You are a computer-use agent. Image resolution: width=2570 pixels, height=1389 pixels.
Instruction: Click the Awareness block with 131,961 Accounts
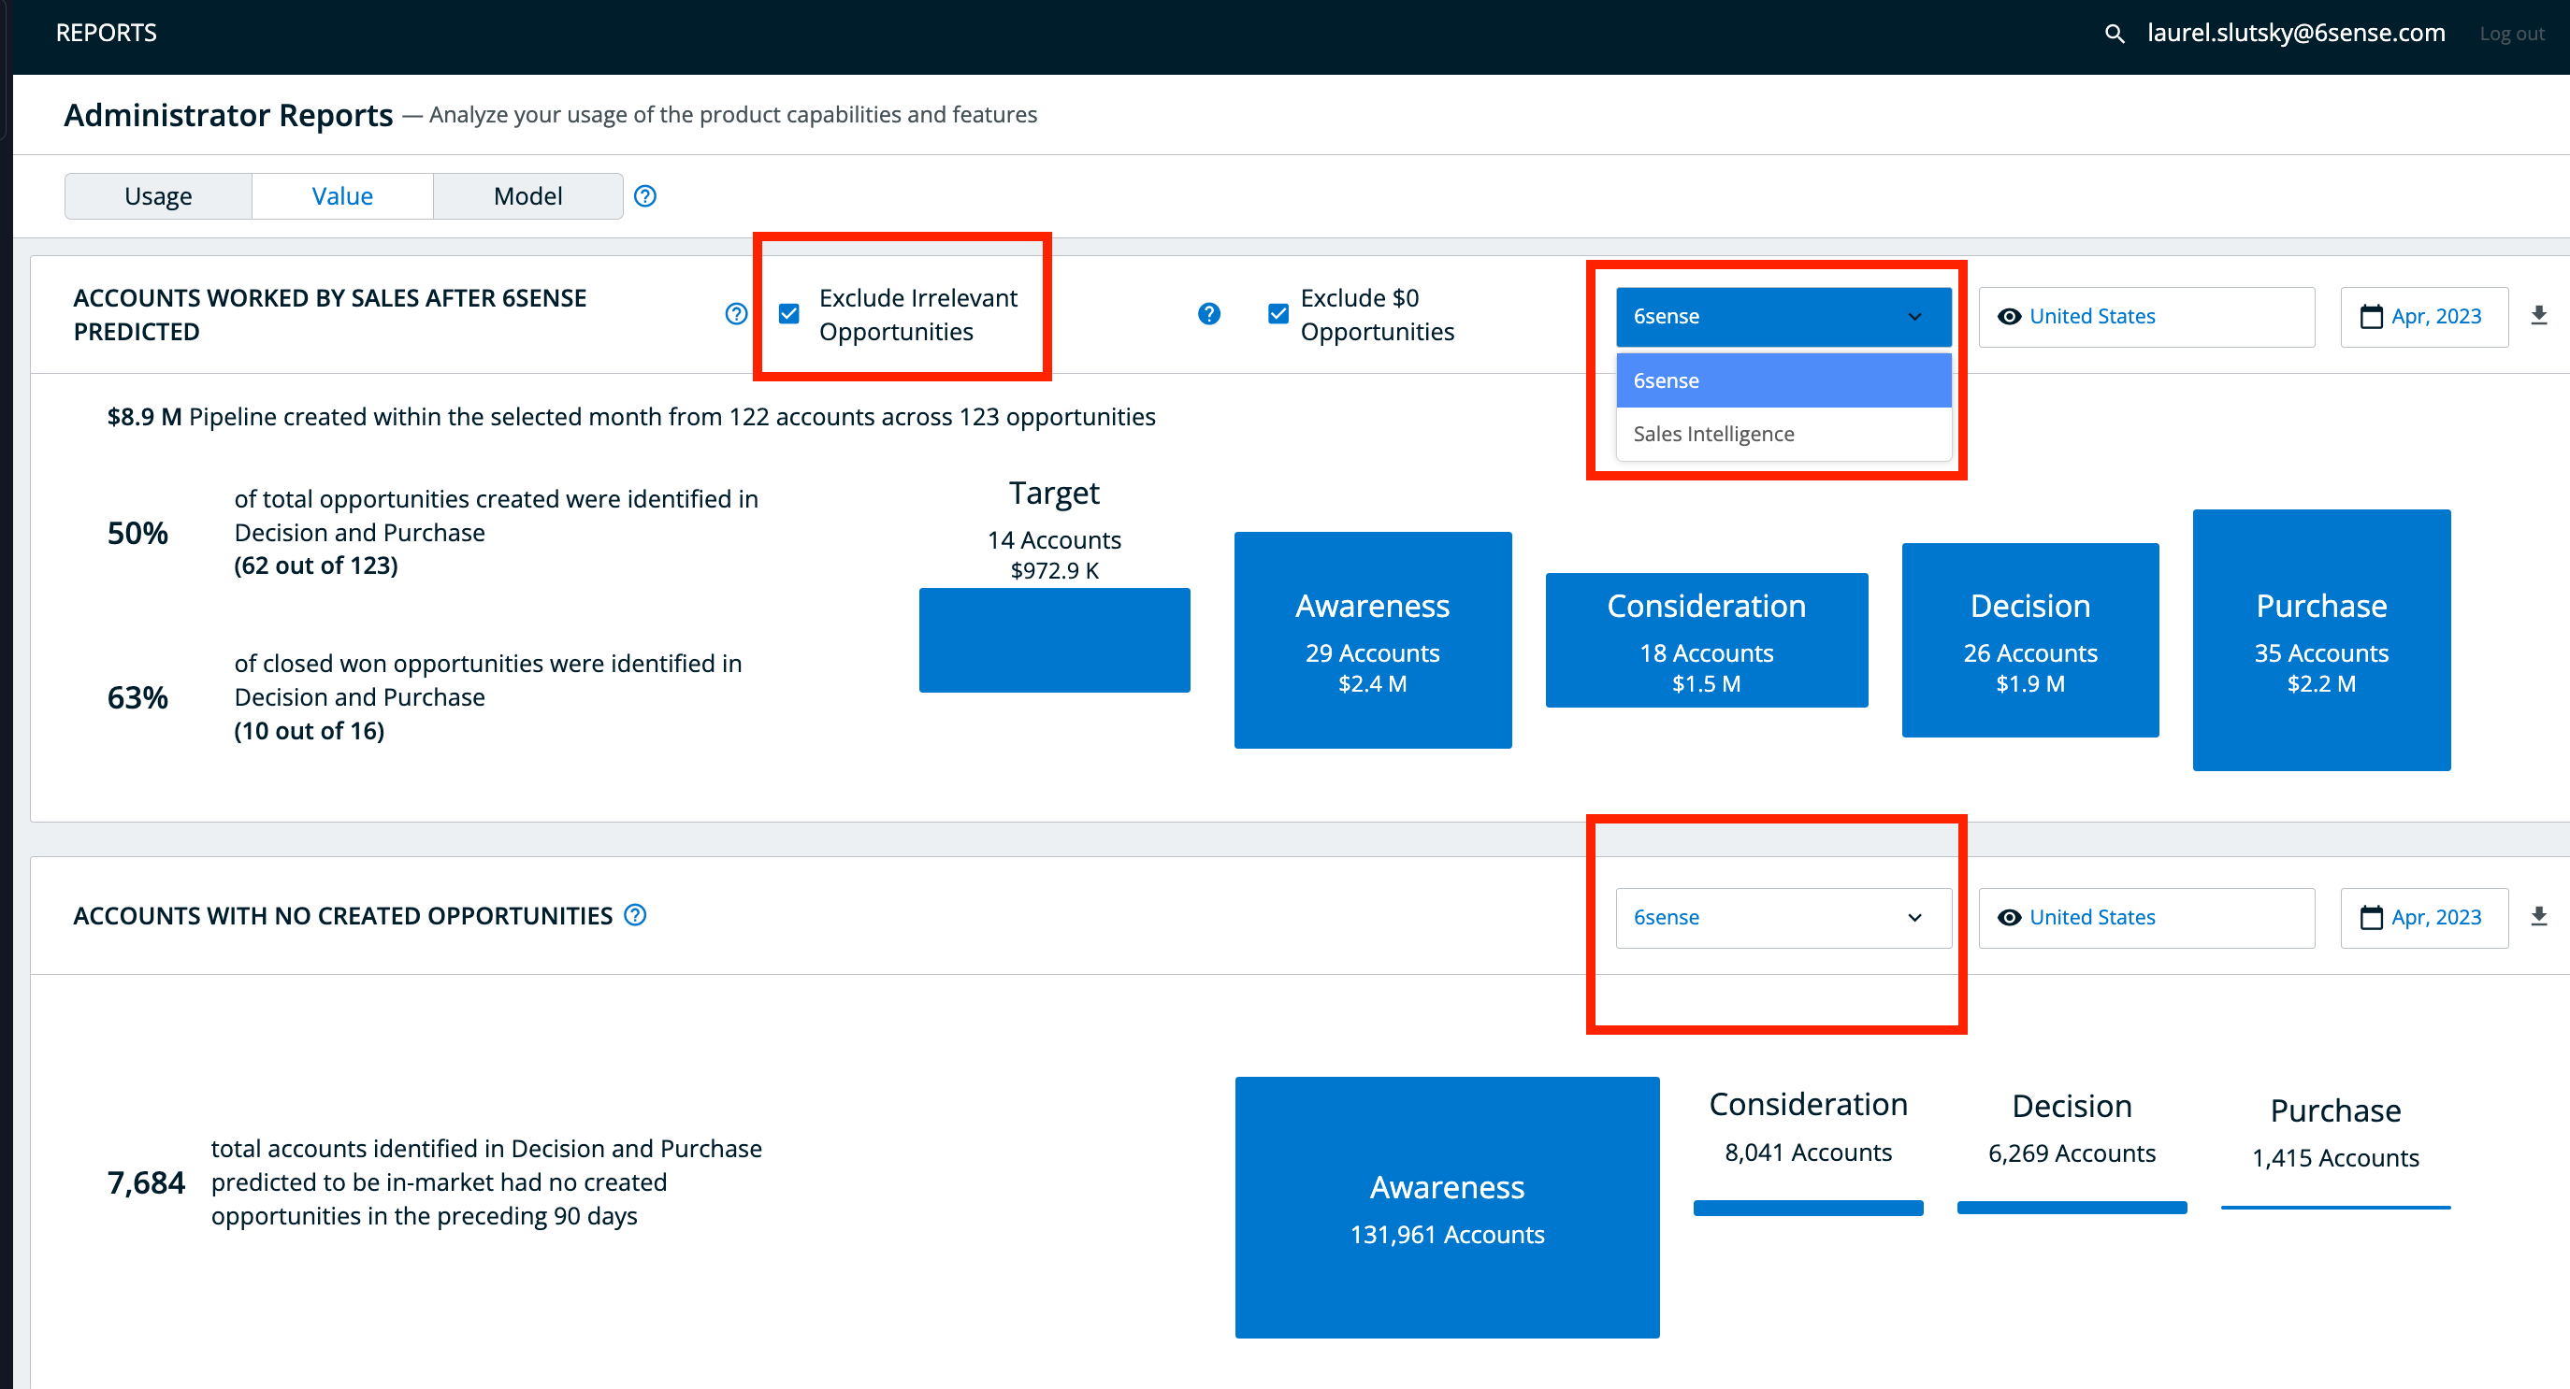(1447, 1208)
